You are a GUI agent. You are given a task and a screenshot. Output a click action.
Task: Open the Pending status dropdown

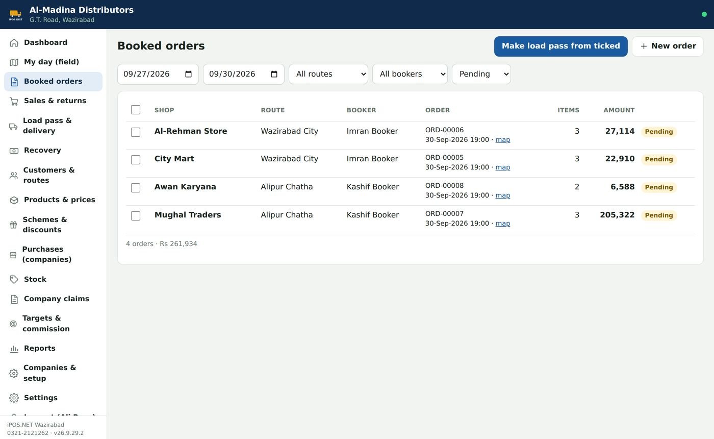pos(481,74)
